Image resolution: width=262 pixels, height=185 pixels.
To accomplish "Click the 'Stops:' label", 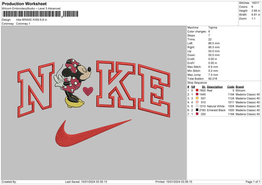I will [x=191, y=35].
